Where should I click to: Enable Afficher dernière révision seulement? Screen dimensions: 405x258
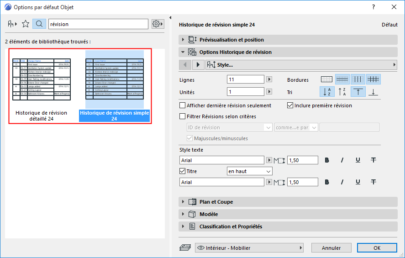tap(182, 105)
